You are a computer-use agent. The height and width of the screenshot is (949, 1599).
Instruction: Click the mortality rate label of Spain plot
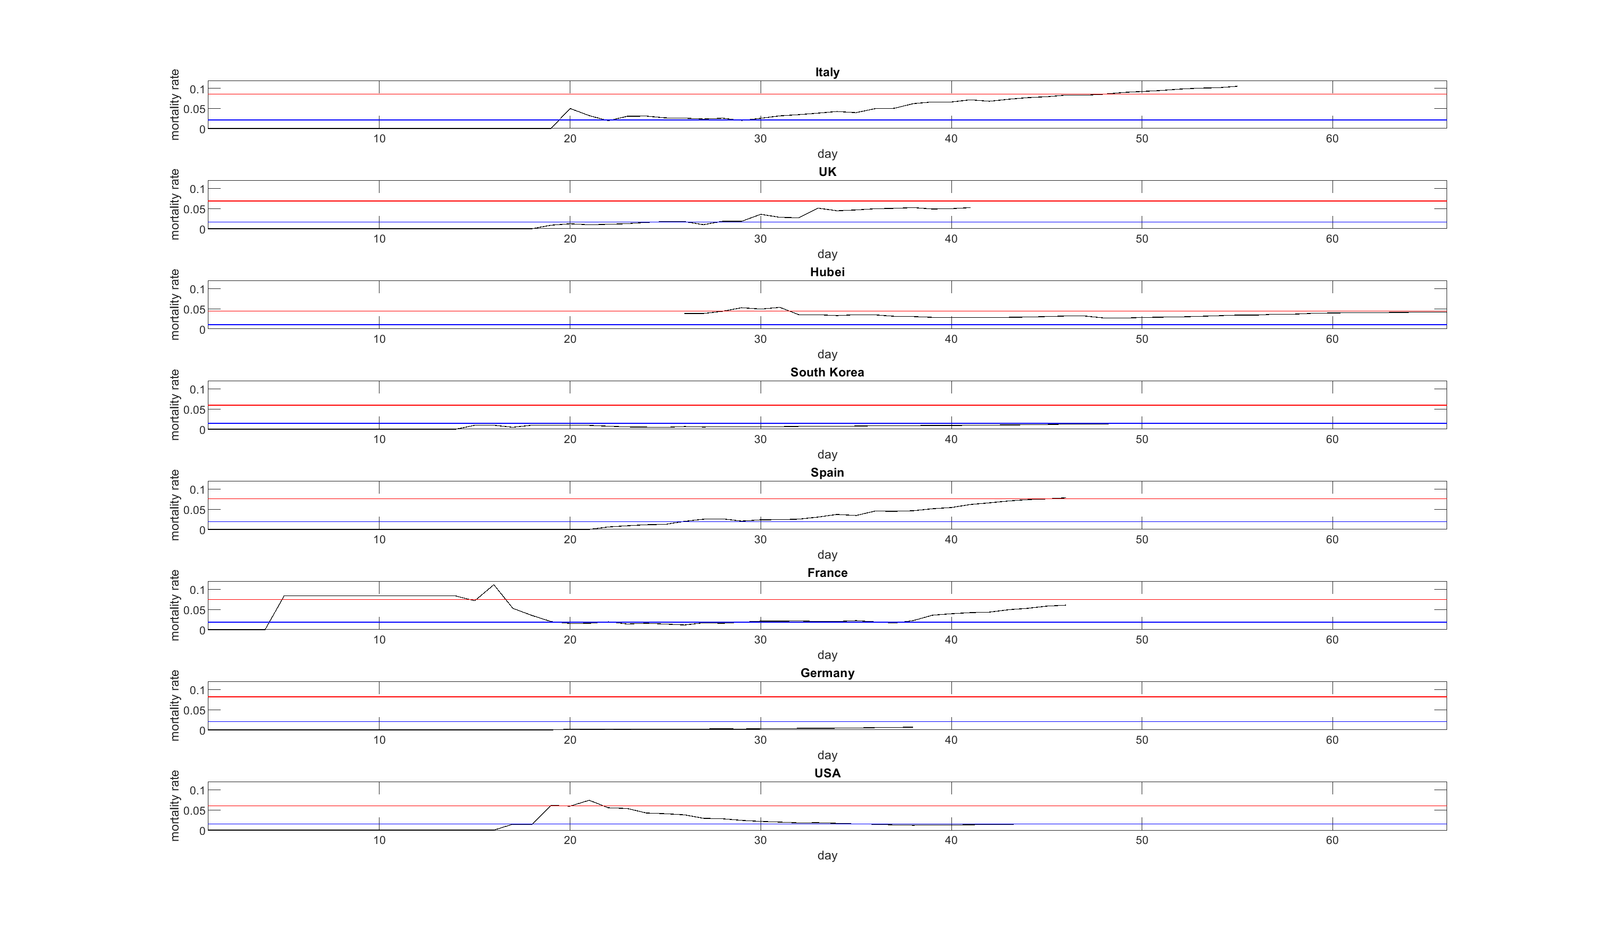pos(174,505)
